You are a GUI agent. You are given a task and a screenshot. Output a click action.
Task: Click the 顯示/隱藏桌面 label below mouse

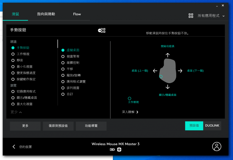(x=167, y=95)
